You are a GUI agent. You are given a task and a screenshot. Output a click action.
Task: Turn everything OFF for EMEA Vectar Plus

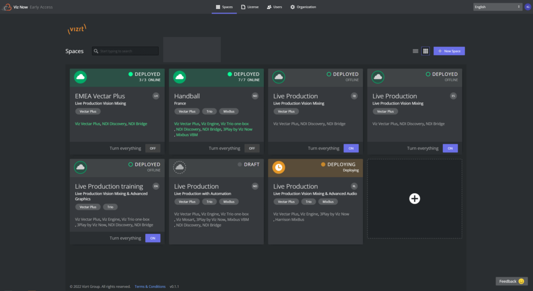pos(153,148)
